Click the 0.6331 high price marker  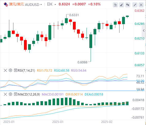click(74, 15)
